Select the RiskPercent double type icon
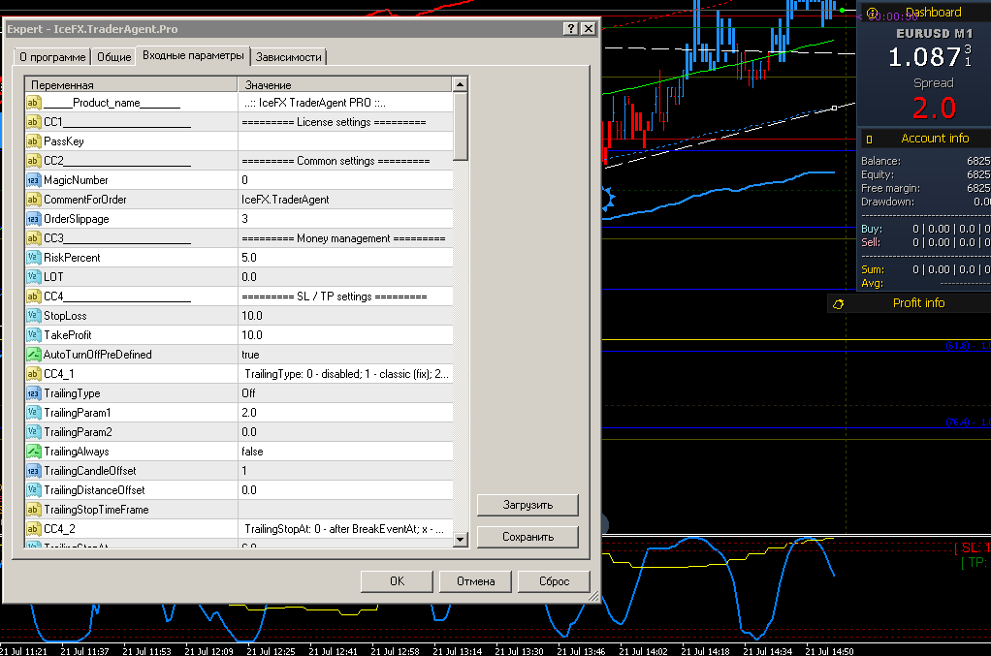Viewport: 991px width, 656px height. [34, 258]
